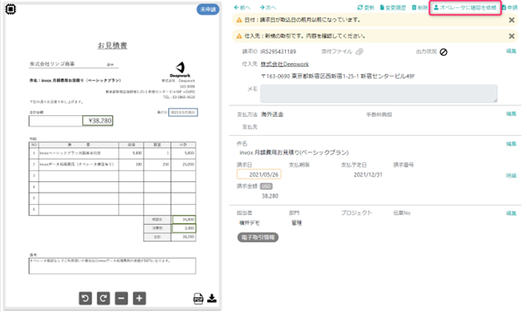
Task: Zoom in the document with plus
Action: click(x=139, y=298)
